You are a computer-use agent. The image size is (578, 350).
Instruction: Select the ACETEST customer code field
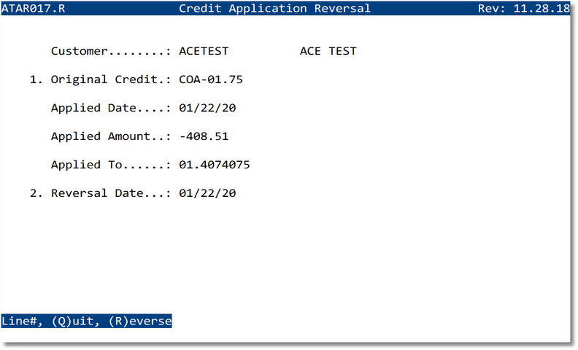[204, 51]
